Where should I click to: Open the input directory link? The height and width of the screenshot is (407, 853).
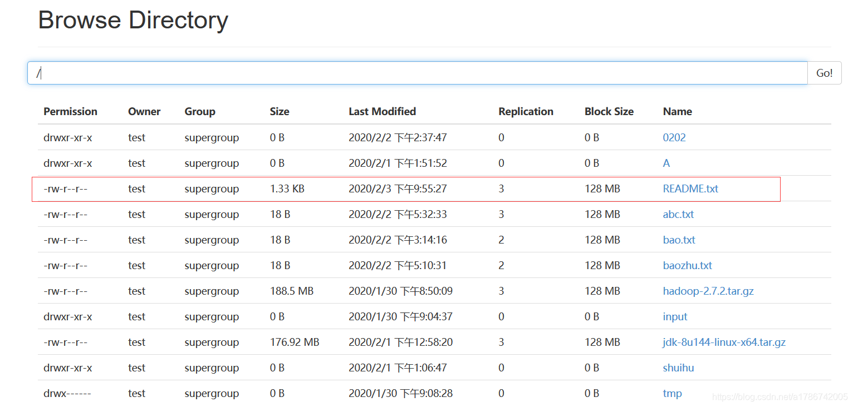pos(675,316)
